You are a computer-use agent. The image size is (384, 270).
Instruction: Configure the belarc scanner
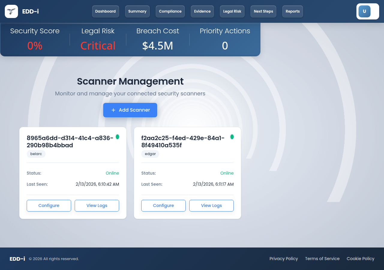pyautogui.click(x=49, y=205)
